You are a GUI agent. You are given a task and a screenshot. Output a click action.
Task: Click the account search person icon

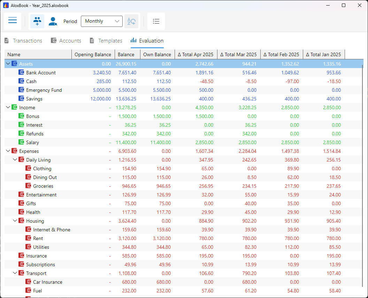pyautogui.click(x=53, y=21)
